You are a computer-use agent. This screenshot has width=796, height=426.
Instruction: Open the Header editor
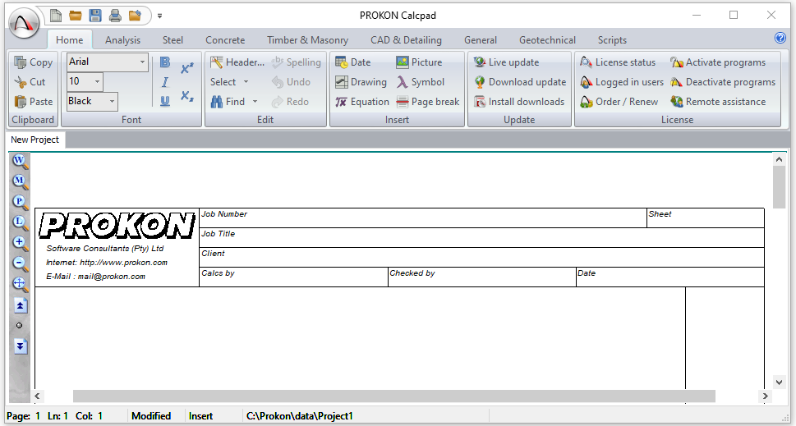(237, 62)
